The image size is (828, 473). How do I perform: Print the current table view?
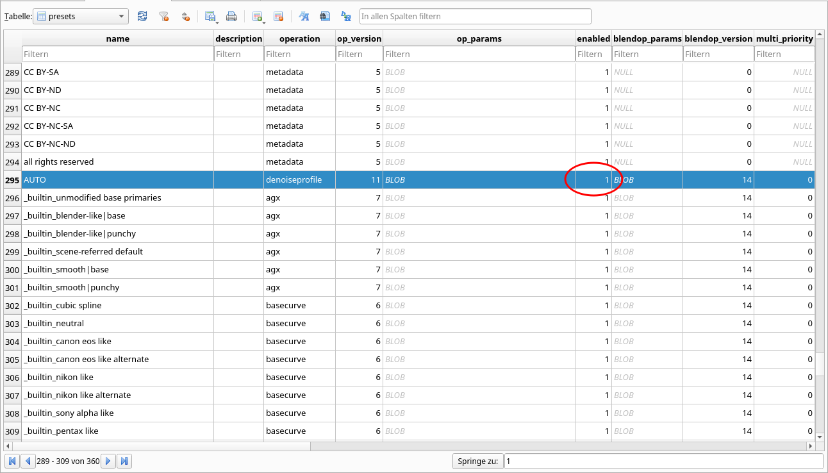click(x=231, y=16)
